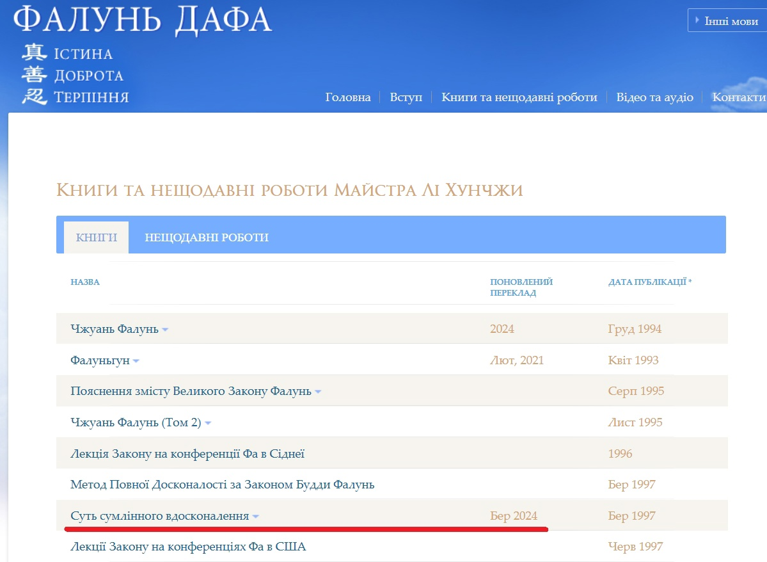Expand arrow beside Пояснення змісту Великого Закону Фалунь
The height and width of the screenshot is (562, 767).
318,392
